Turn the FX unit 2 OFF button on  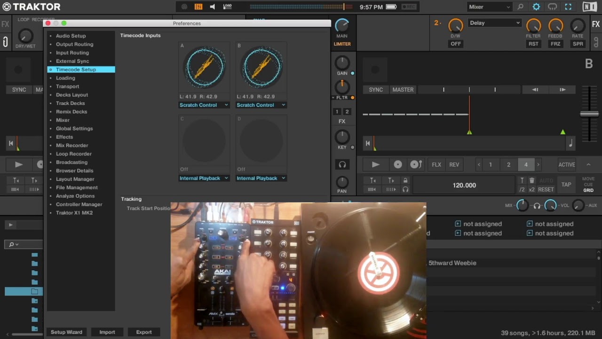click(x=456, y=44)
